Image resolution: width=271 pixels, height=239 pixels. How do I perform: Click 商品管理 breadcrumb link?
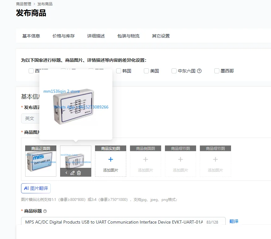(24, 4)
